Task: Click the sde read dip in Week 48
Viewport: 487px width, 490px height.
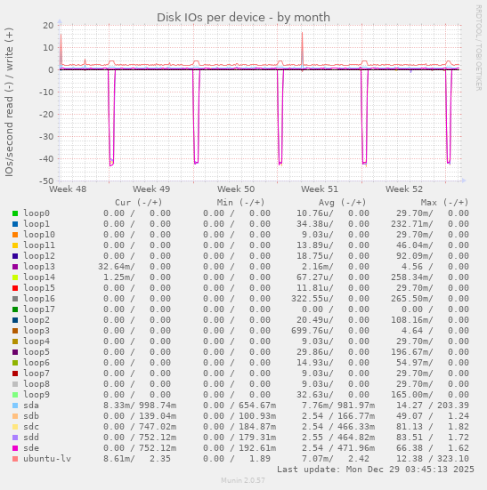Action: pos(111,117)
